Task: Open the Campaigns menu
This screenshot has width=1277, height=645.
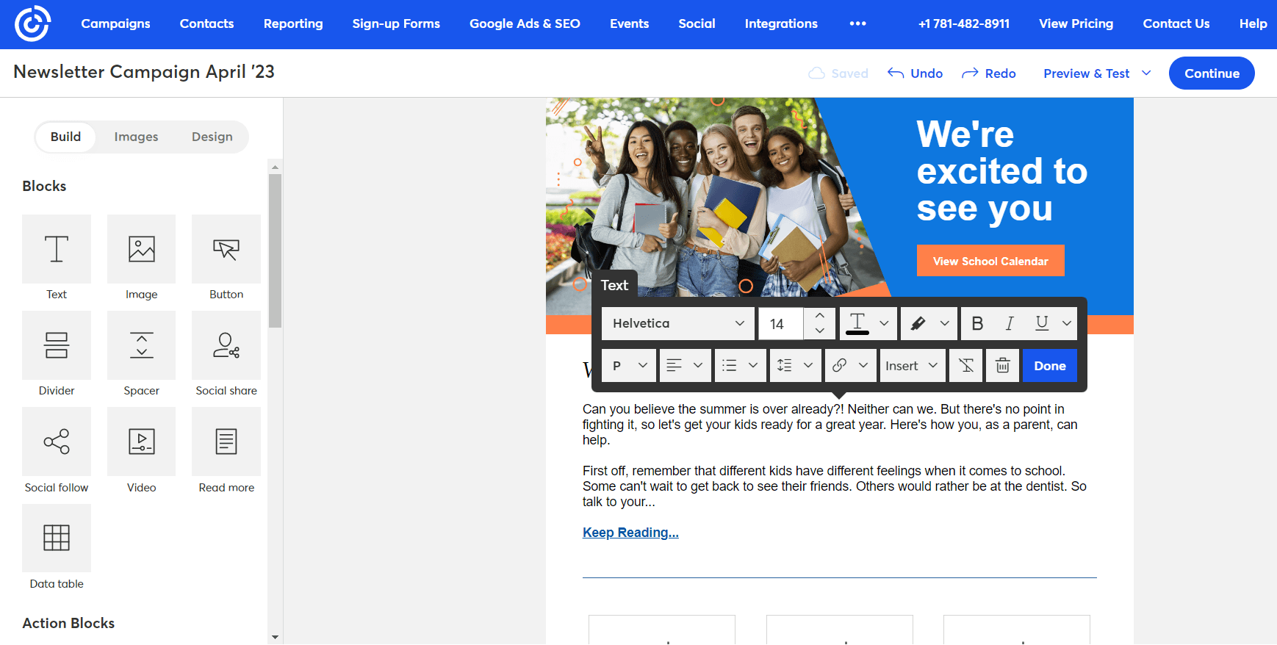Action: (x=115, y=24)
